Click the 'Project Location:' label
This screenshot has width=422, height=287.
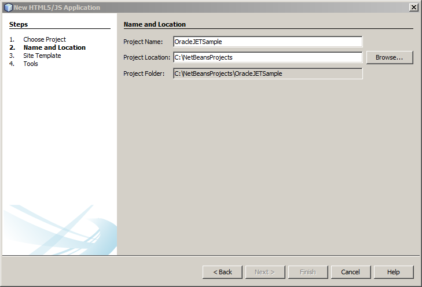[146, 57]
